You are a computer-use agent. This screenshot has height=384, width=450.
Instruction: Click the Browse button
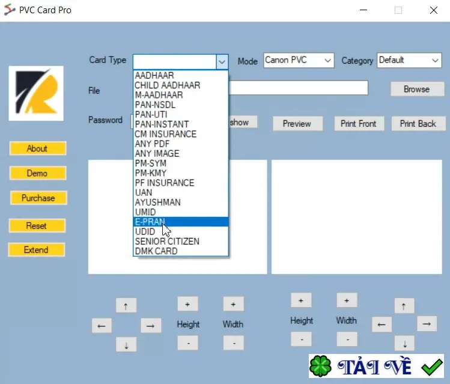(417, 89)
